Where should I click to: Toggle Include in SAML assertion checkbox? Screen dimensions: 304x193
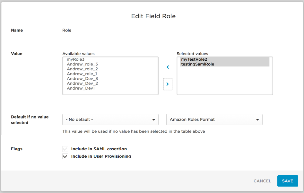point(65,149)
